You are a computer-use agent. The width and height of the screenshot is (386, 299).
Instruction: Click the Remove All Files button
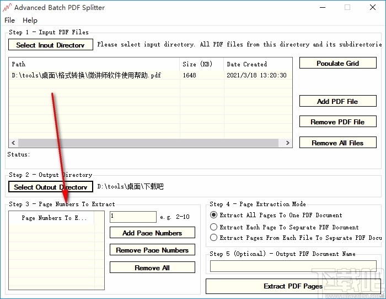(337, 143)
